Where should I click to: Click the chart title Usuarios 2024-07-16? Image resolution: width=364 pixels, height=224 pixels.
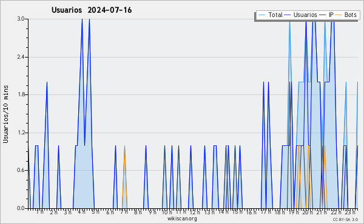point(92,10)
